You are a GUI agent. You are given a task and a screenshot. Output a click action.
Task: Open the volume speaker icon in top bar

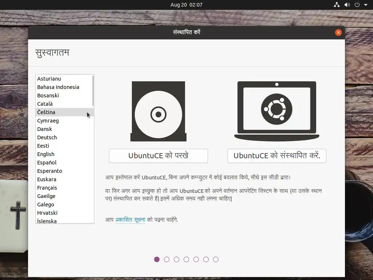[347, 5]
